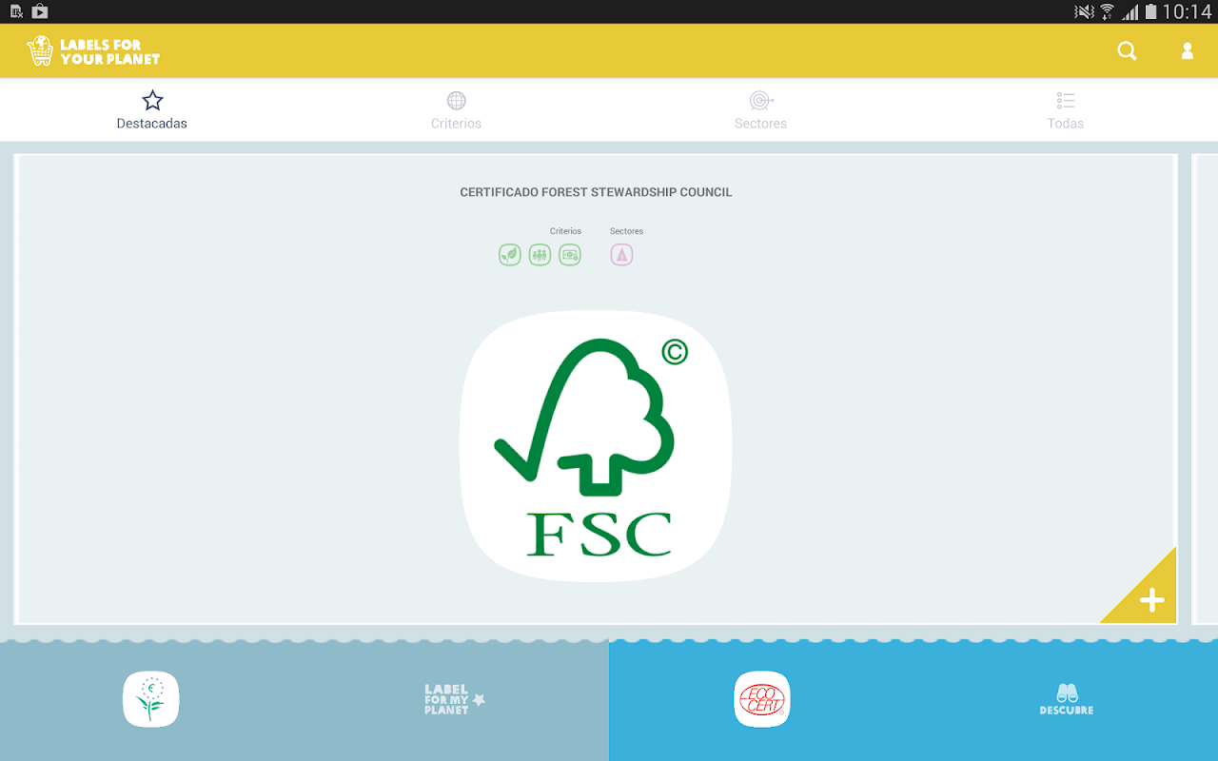The width and height of the screenshot is (1218, 761).
Task: Switch to the Criterios tab
Action: coord(457,110)
